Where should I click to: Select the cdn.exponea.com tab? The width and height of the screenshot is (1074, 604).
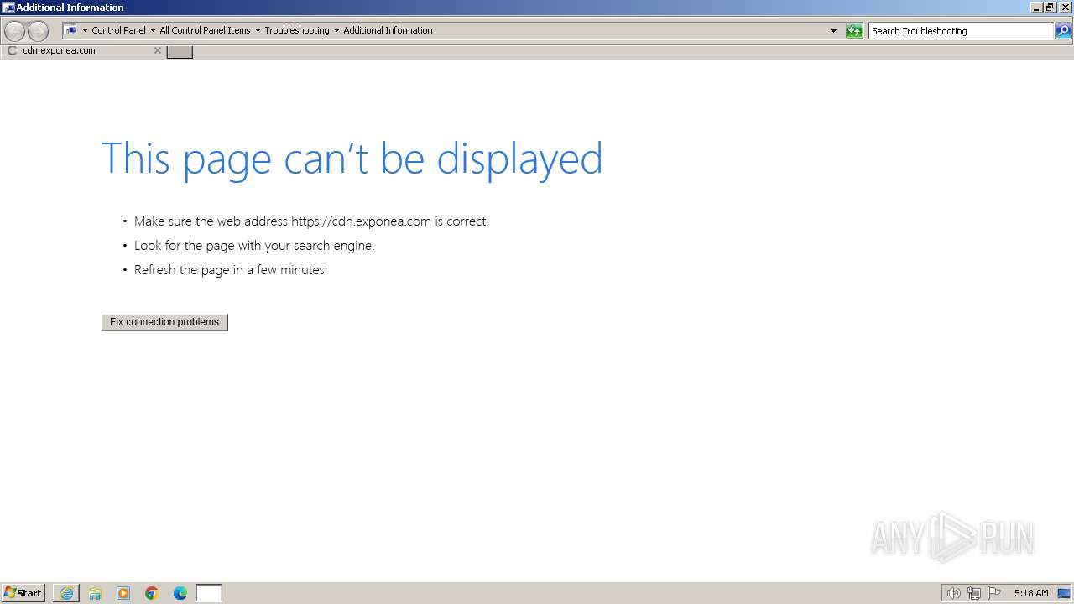[x=82, y=50]
